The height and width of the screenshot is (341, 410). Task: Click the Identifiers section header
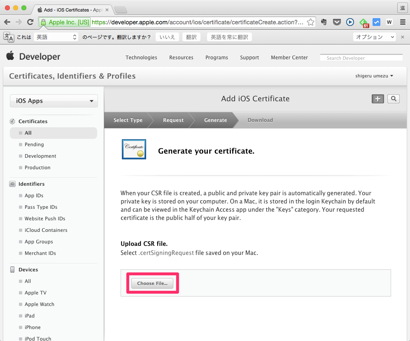pos(31,184)
